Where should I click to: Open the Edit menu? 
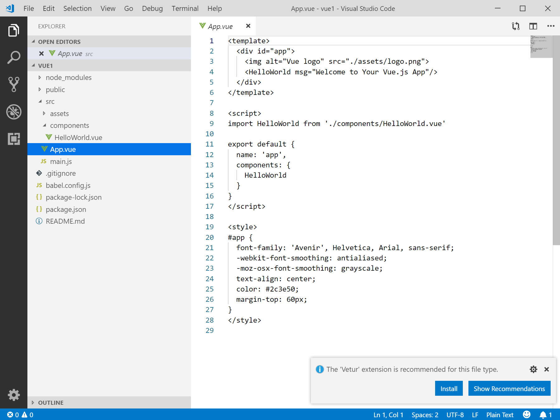click(49, 8)
